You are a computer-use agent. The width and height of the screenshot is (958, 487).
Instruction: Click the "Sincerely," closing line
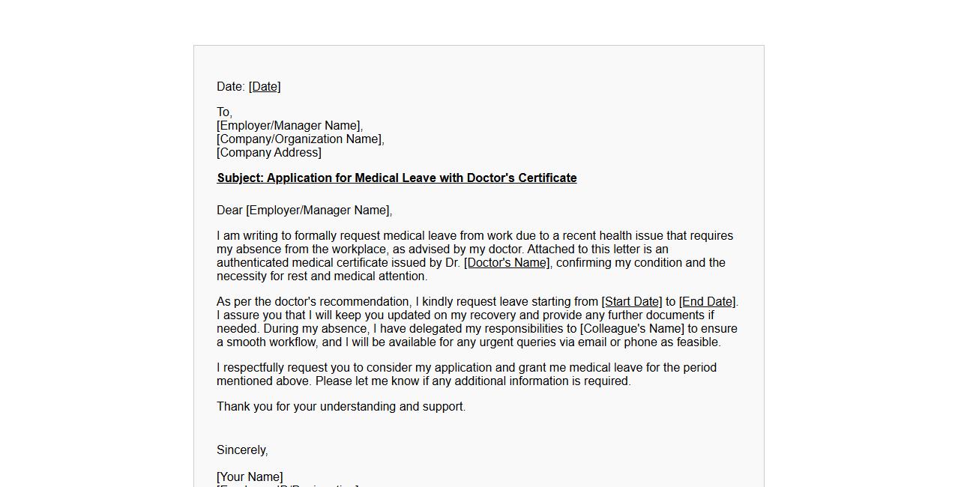242,450
